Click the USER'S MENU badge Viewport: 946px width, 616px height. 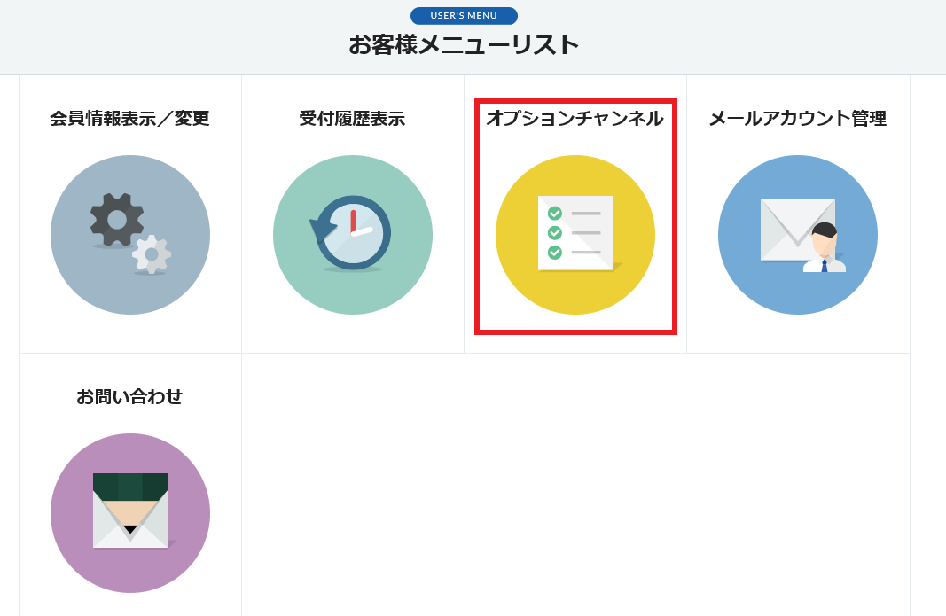pos(464,16)
